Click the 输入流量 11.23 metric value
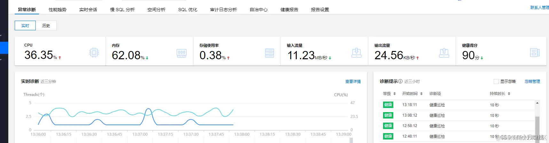Screen dimensions: 549x143 [x=301, y=55]
